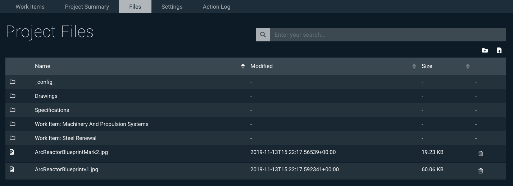Open the Action Log tab
The image size is (513, 186).
(216, 7)
